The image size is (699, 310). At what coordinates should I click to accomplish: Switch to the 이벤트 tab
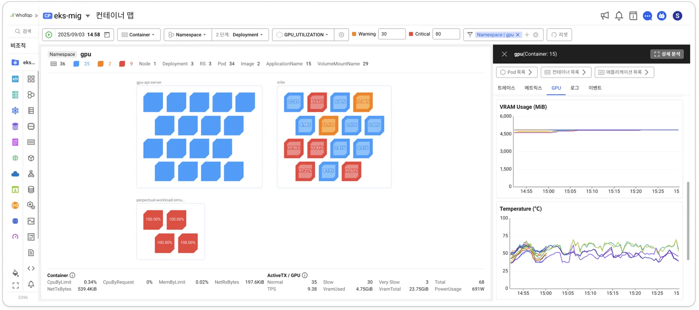coord(595,88)
